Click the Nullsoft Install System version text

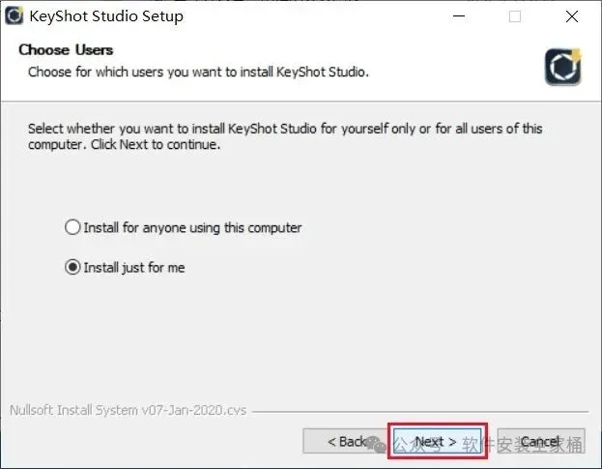click(x=127, y=410)
